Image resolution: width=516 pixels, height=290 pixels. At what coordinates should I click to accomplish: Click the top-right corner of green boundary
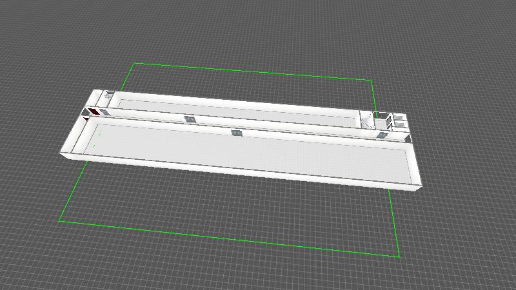point(372,80)
